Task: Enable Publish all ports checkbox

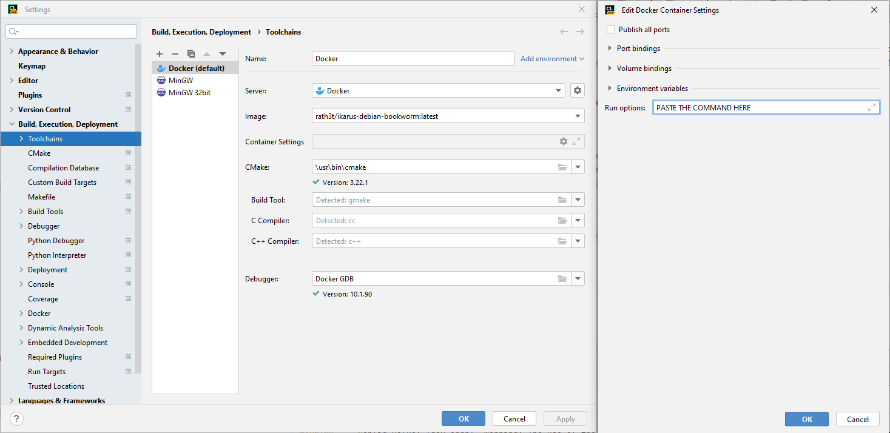Action: pyautogui.click(x=611, y=29)
